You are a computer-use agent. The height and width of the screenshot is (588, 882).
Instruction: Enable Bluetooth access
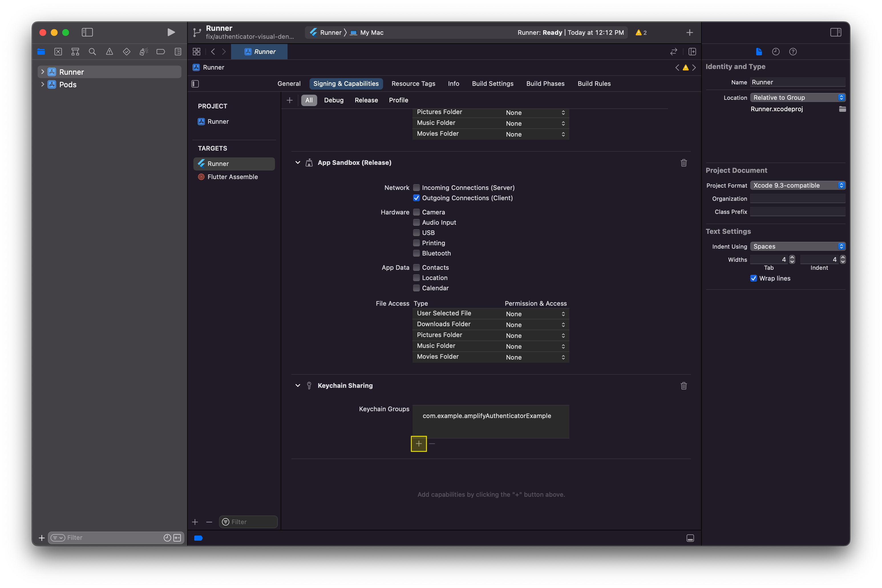pyautogui.click(x=416, y=254)
